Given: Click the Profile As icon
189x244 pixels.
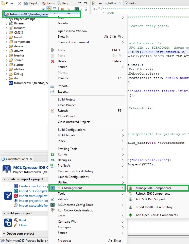Looking at the screenshot, I should click(53, 166).
